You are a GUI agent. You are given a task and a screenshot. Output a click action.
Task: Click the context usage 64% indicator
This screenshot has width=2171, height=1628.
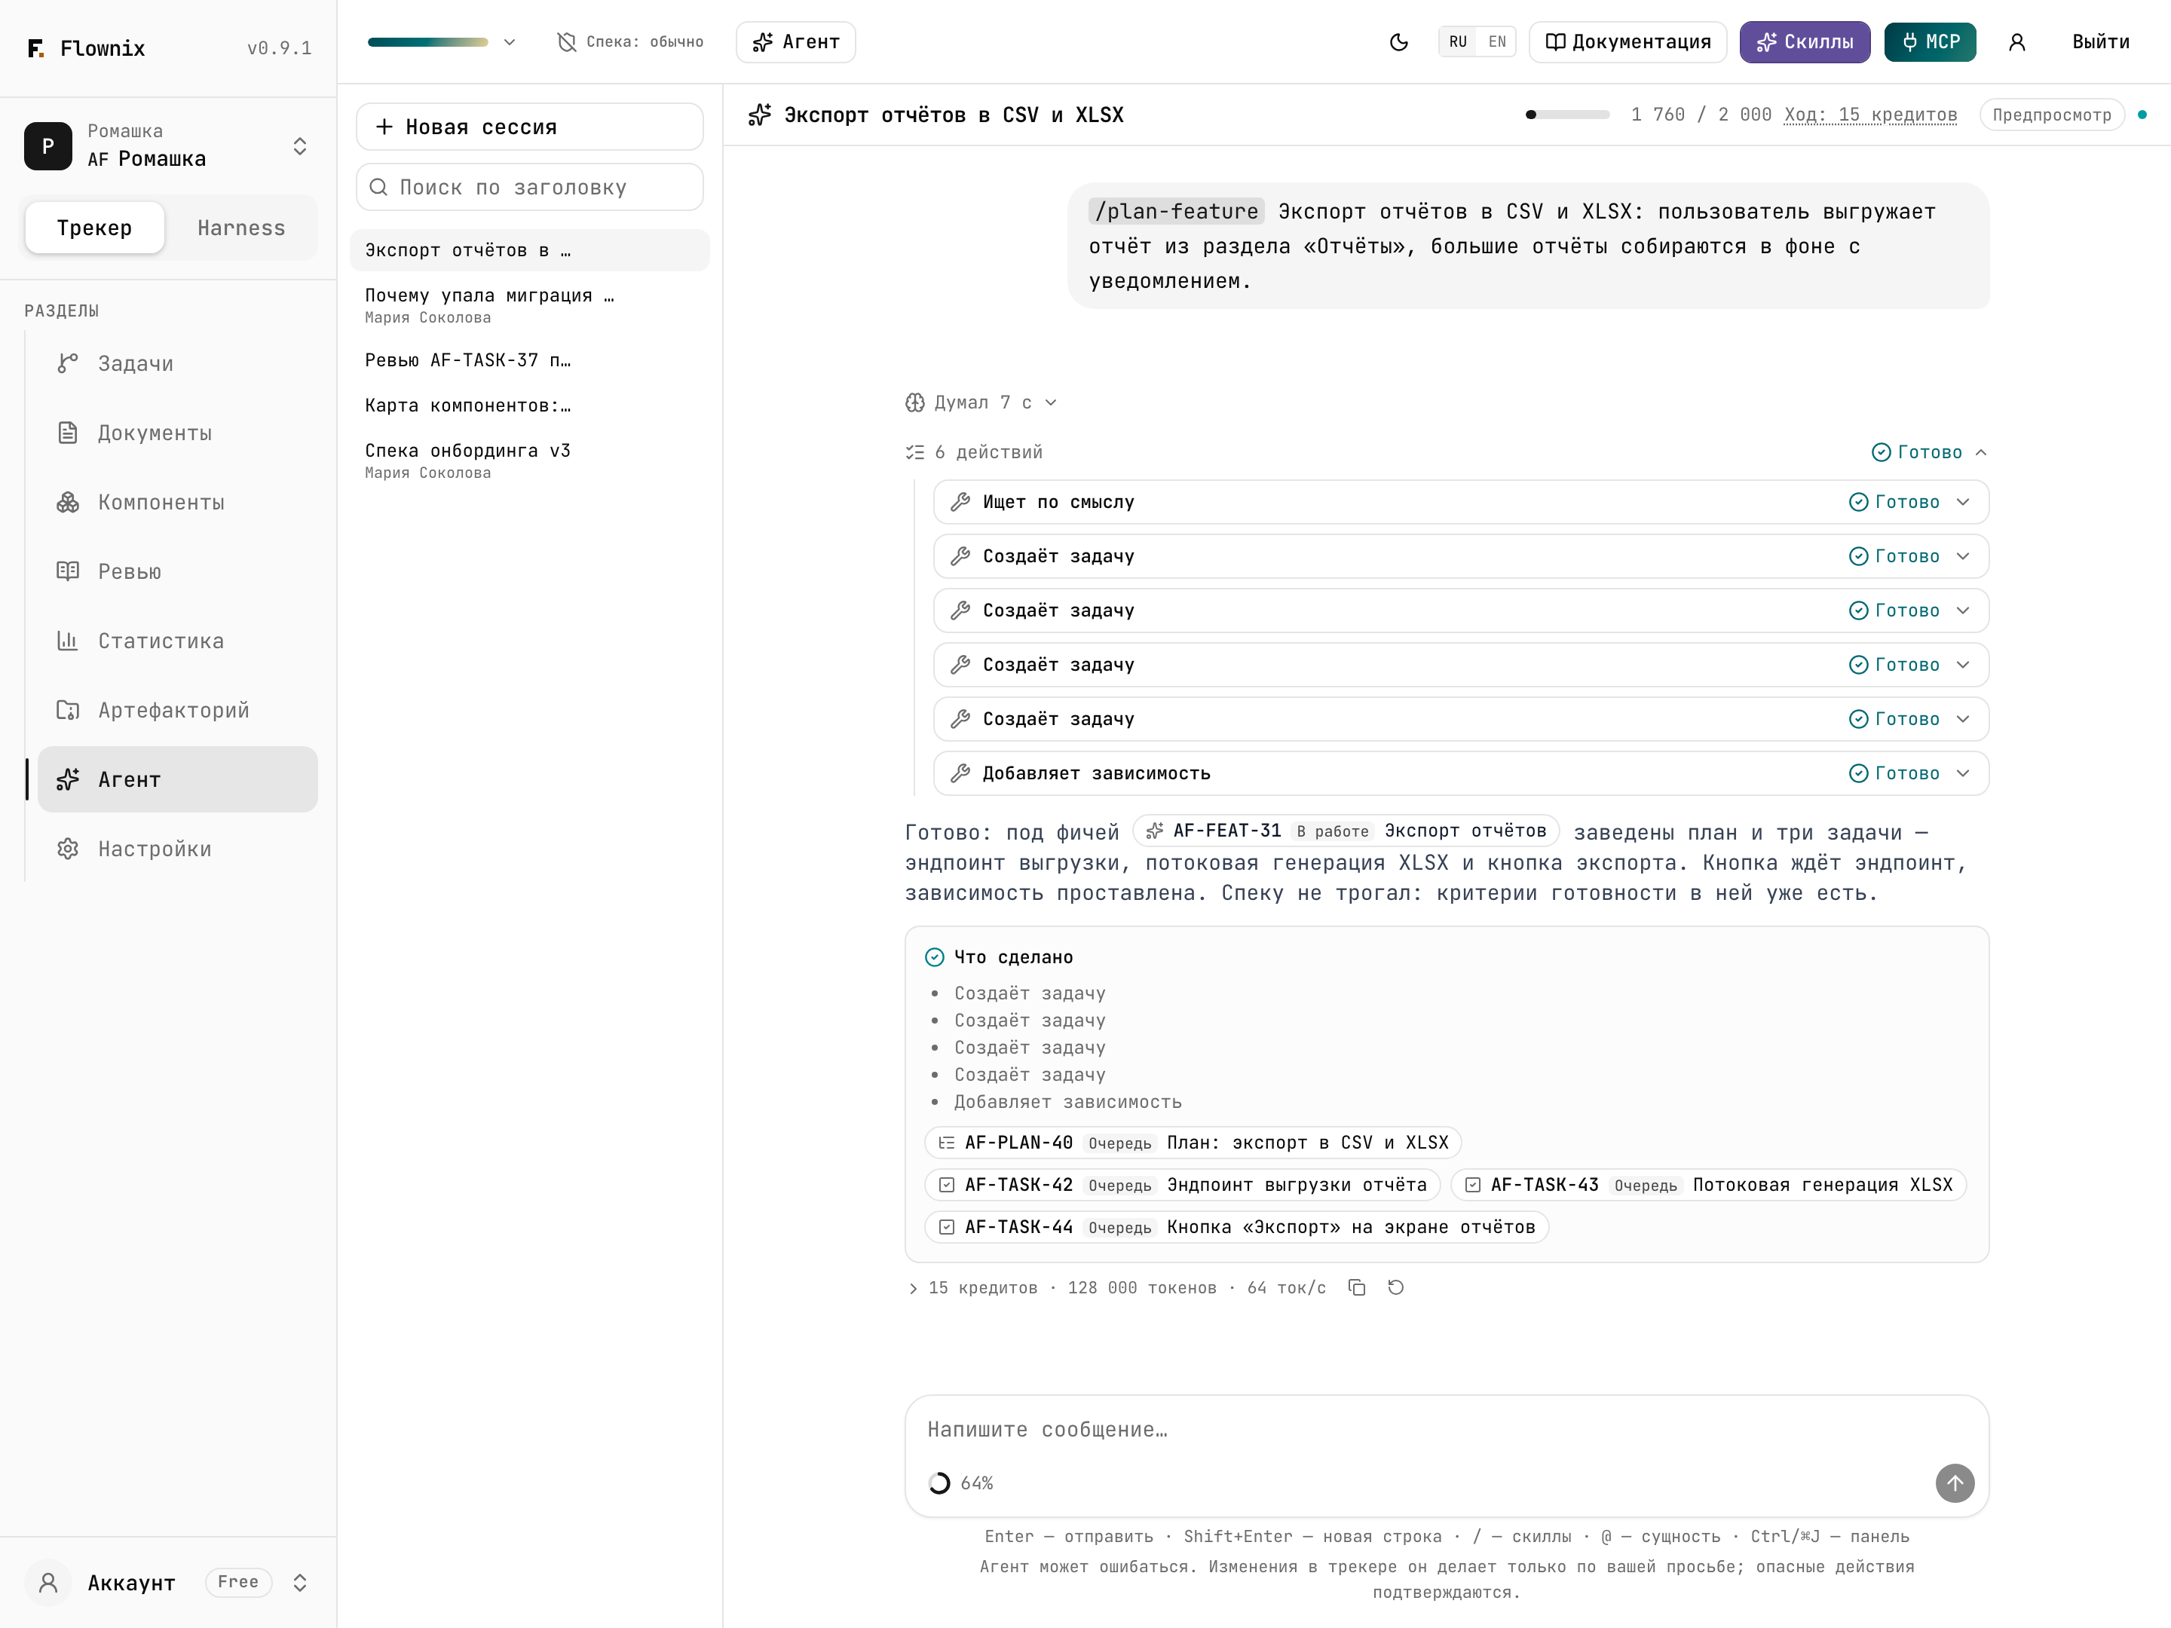961,1483
